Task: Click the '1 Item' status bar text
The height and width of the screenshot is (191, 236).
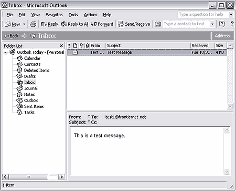Action: pyautogui.click(x=8, y=185)
